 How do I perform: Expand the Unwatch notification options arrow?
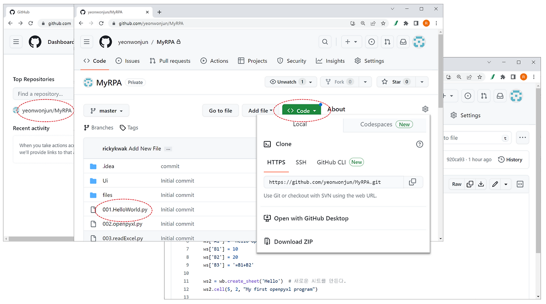click(311, 82)
